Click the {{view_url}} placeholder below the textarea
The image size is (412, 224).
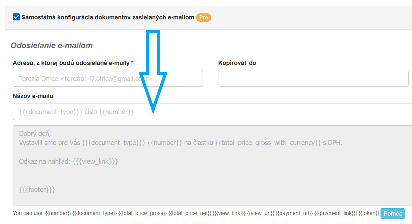[x=261, y=213]
